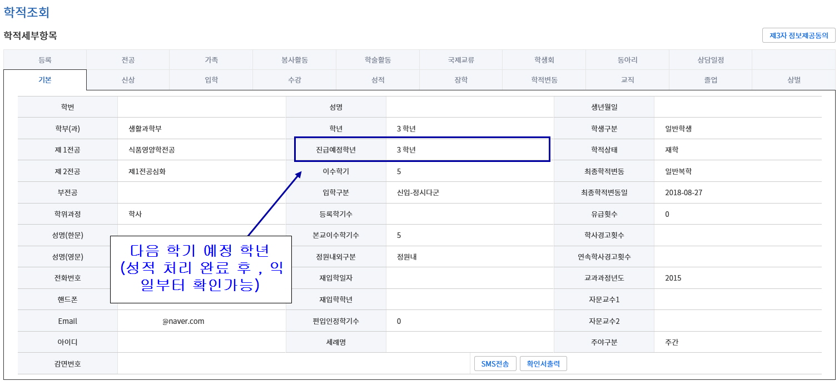Switch to the 국제교류 tab
Image resolution: width=839 pixels, height=386 pixels.
click(x=461, y=60)
